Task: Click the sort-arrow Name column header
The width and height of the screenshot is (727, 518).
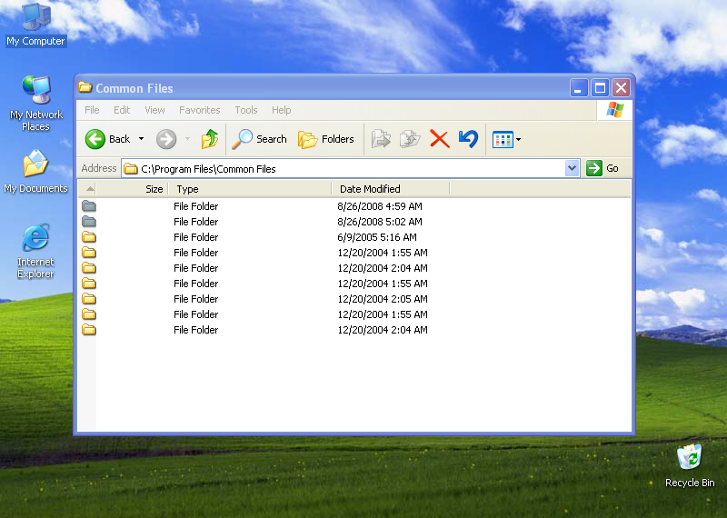Action: pos(86,189)
